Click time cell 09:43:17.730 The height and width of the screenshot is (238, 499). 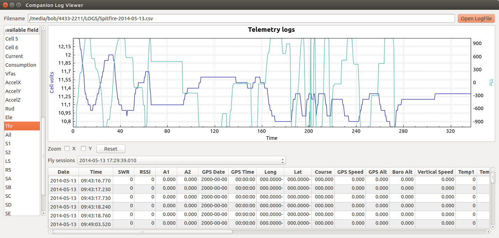click(x=96, y=198)
